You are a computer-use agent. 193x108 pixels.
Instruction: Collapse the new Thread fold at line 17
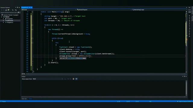point(32,29)
